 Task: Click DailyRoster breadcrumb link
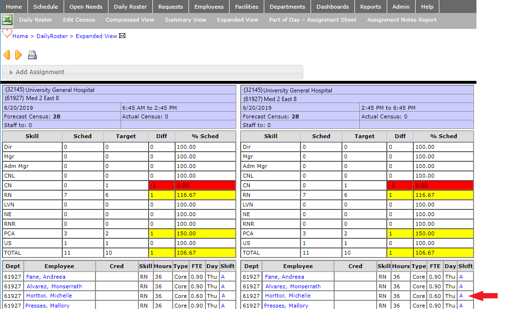[x=53, y=36]
